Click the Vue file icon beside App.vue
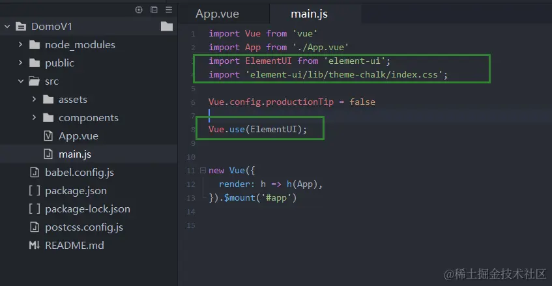 [48, 136]
